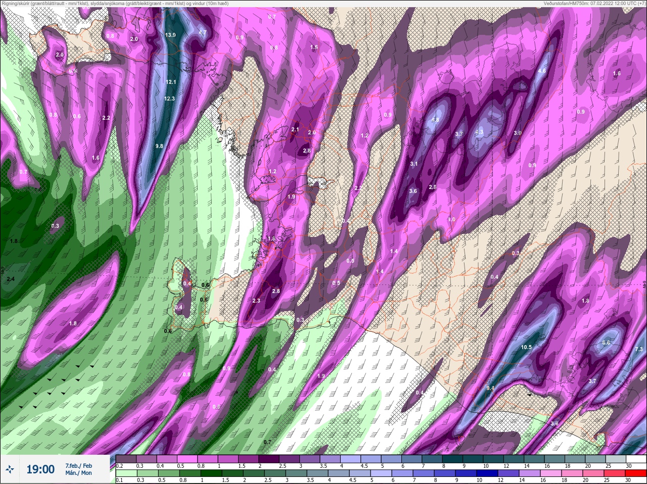Click the dark green swatch between 1 and 1.5 in lower legend
This screenshot has width=647, height=484.
coord(211,473)
